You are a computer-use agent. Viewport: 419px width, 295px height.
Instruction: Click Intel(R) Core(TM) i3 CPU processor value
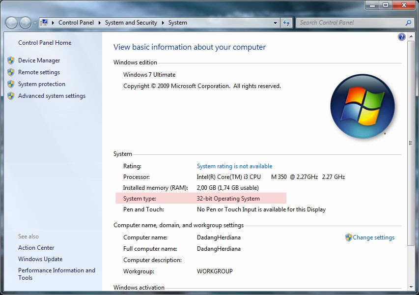pyautogui.click(x=271, y=177)
